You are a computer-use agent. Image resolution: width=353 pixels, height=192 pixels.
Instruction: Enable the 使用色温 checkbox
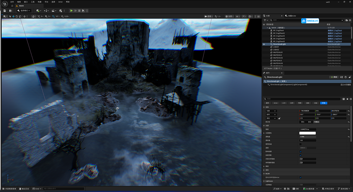pos(300,144)
